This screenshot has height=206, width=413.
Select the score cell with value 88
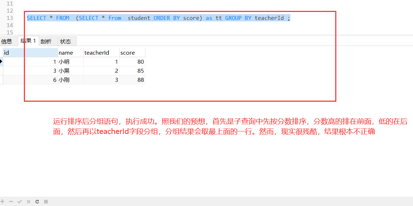pos(132,80)
